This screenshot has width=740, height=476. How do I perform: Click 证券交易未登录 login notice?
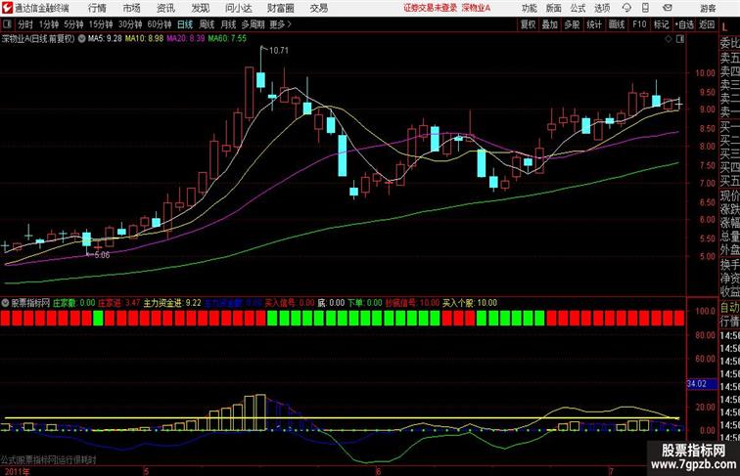pyautogui.click(x=430, y=8)
